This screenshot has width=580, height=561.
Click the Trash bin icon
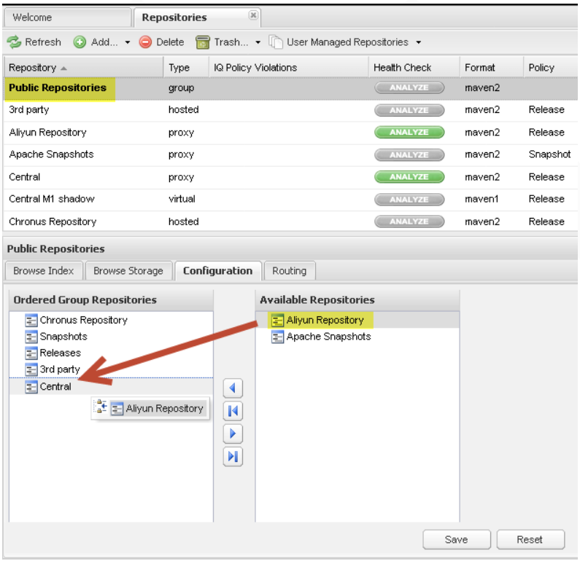click(202, 42)
